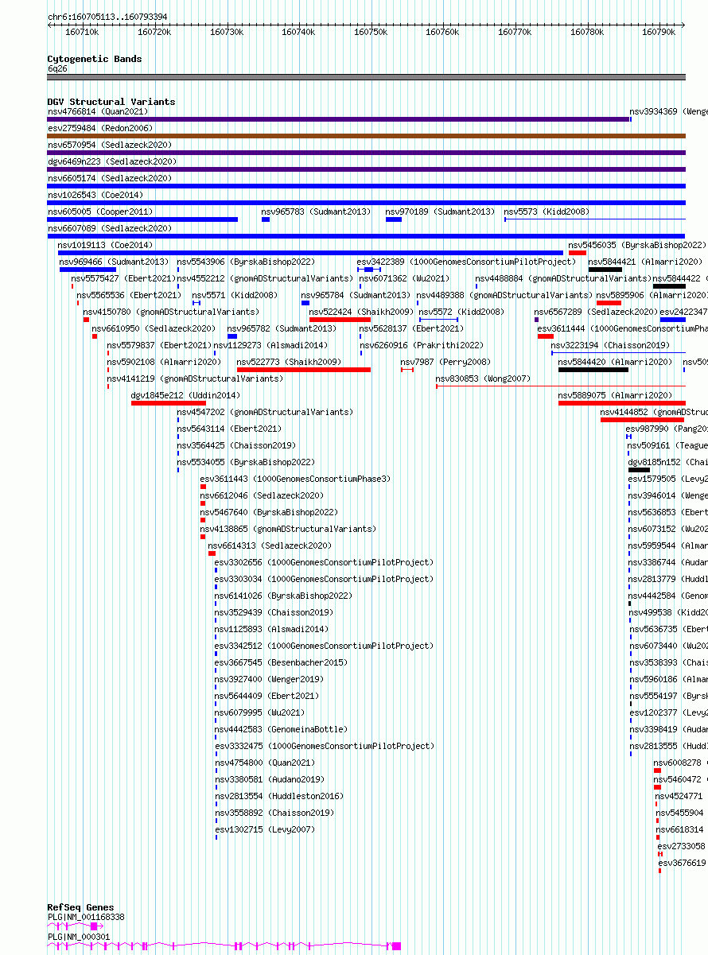Click the 6q26 cytogenetic band bar
Image resolution: width=708 pixels, height=955 pixels.
pyautogui.click(x=367, y=77)
